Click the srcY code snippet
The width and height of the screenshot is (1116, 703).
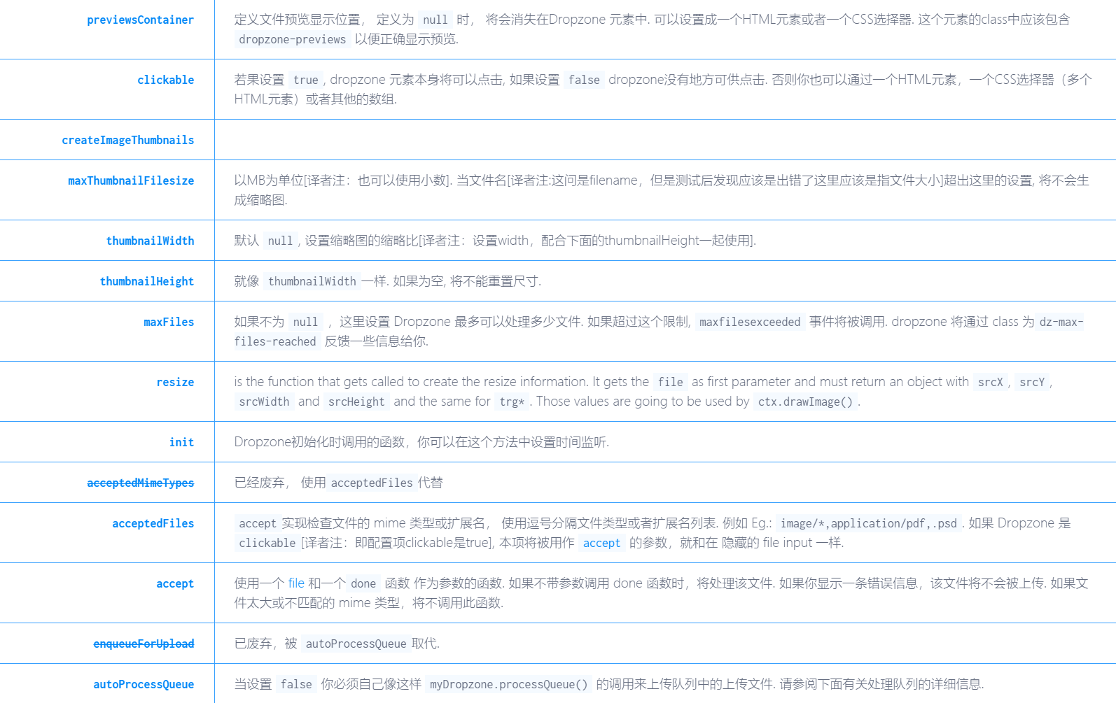1032,383
